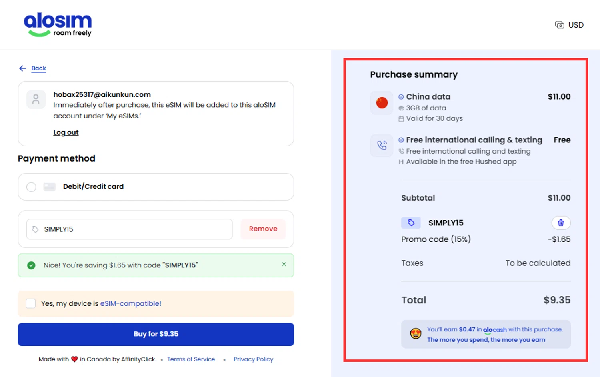Click the China flag icon
The image size is (600, 377).
pos(382,103)
